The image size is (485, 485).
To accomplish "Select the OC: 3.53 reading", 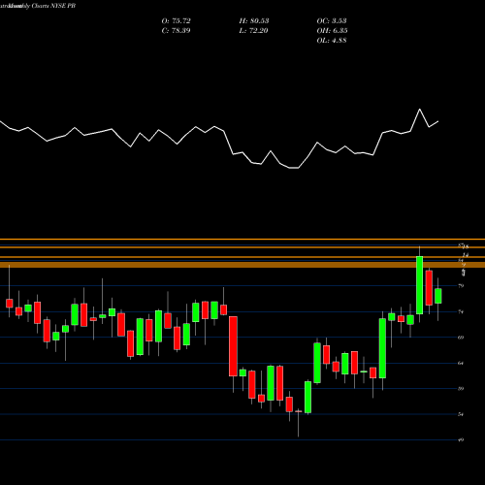I will 332,21.
